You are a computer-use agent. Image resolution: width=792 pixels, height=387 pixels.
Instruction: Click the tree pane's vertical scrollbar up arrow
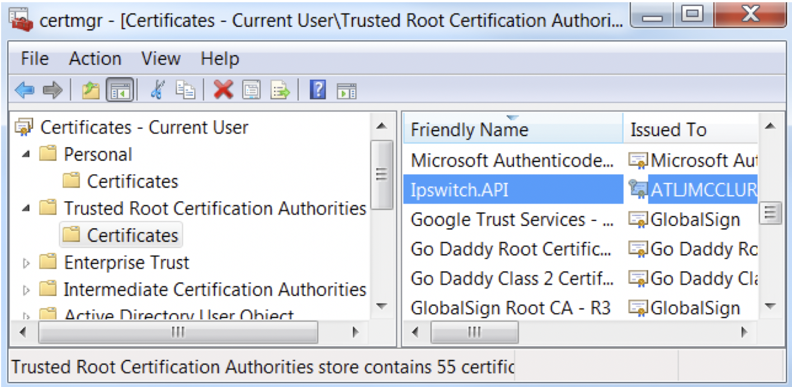coord(382,126)
